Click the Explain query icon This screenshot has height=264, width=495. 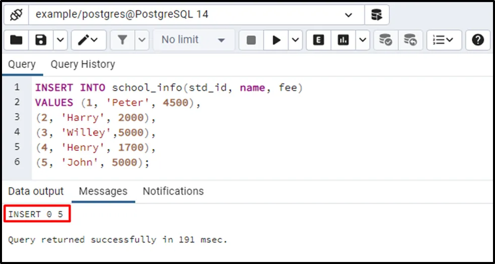click(318, 40)
